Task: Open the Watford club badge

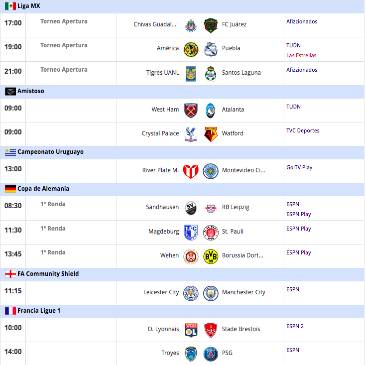Action: coord(211,134)
